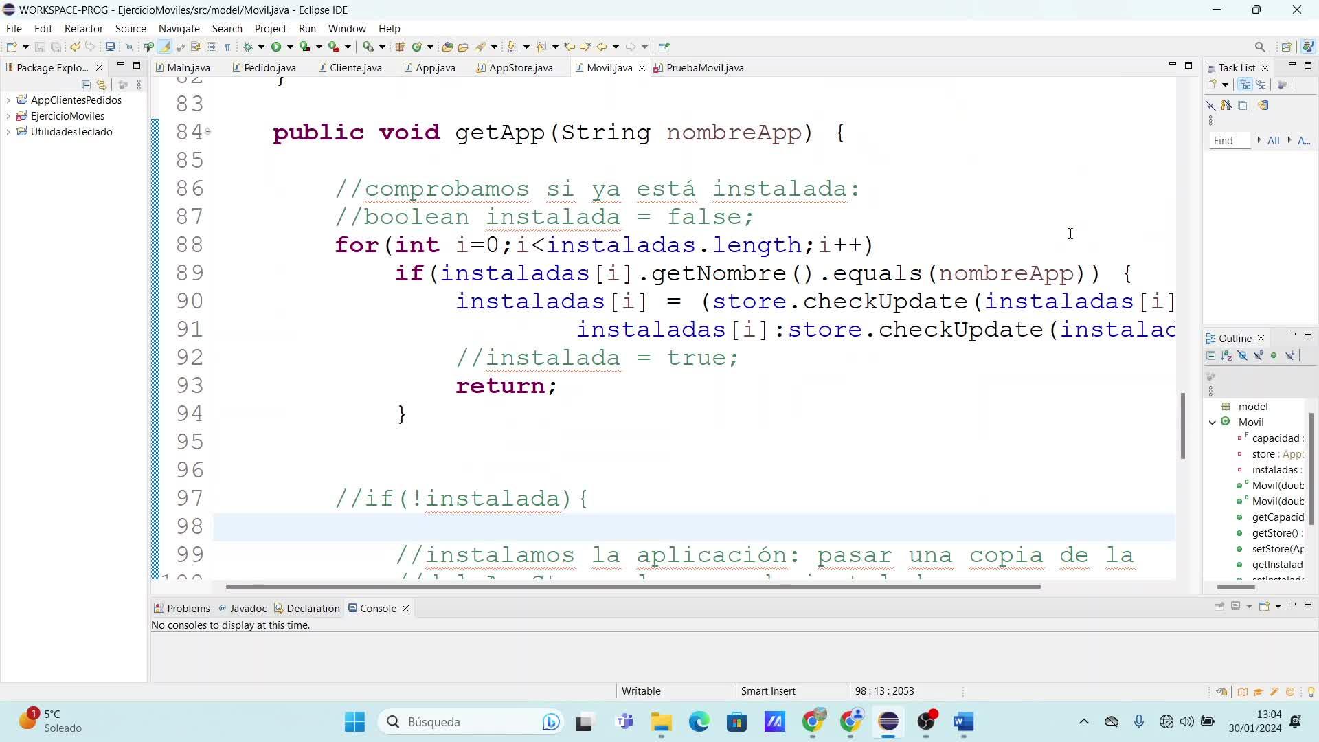This screenshot has height=742, width=1319.
Task: Toggle Link with Editor in Package Explorer
Action: click(x=102, y=85)
